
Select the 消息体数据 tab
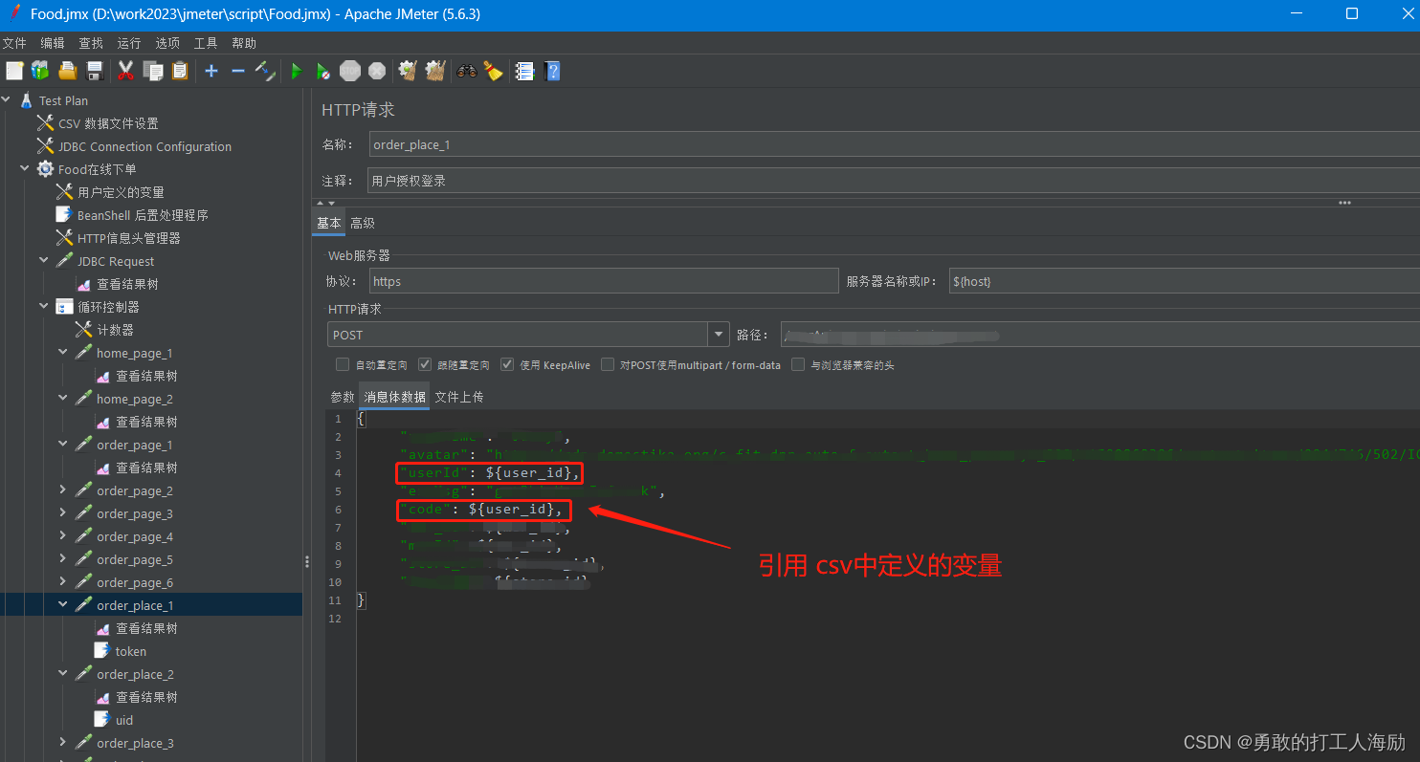coord(395,397)
